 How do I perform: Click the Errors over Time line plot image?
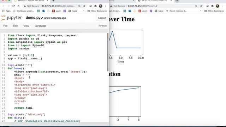[126, 46]
